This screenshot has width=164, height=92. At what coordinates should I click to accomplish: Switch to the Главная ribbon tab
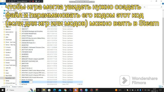click(x=9, y=4)
